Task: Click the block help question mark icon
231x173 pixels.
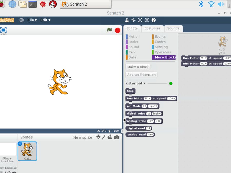Action: coord(153,20)
